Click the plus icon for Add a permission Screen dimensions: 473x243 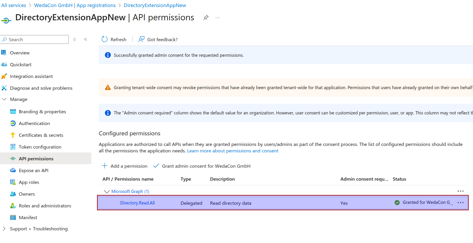105,166
